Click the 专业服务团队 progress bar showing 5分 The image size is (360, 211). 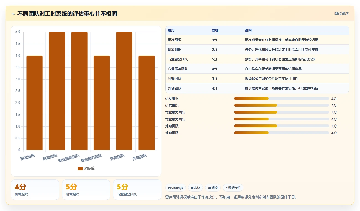pos(282,112)
